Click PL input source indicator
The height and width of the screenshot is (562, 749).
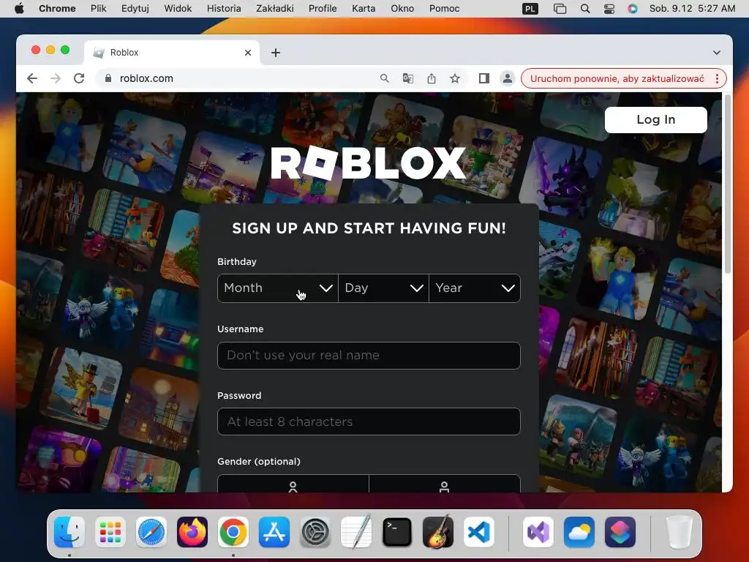(530, 9)
